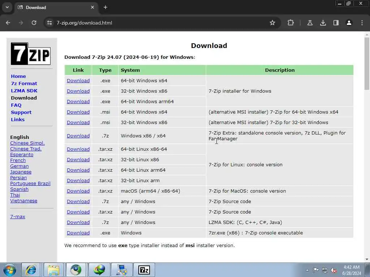Open a new tab with the plus button
Screen dimensions: 370x277
click(106, 7)
